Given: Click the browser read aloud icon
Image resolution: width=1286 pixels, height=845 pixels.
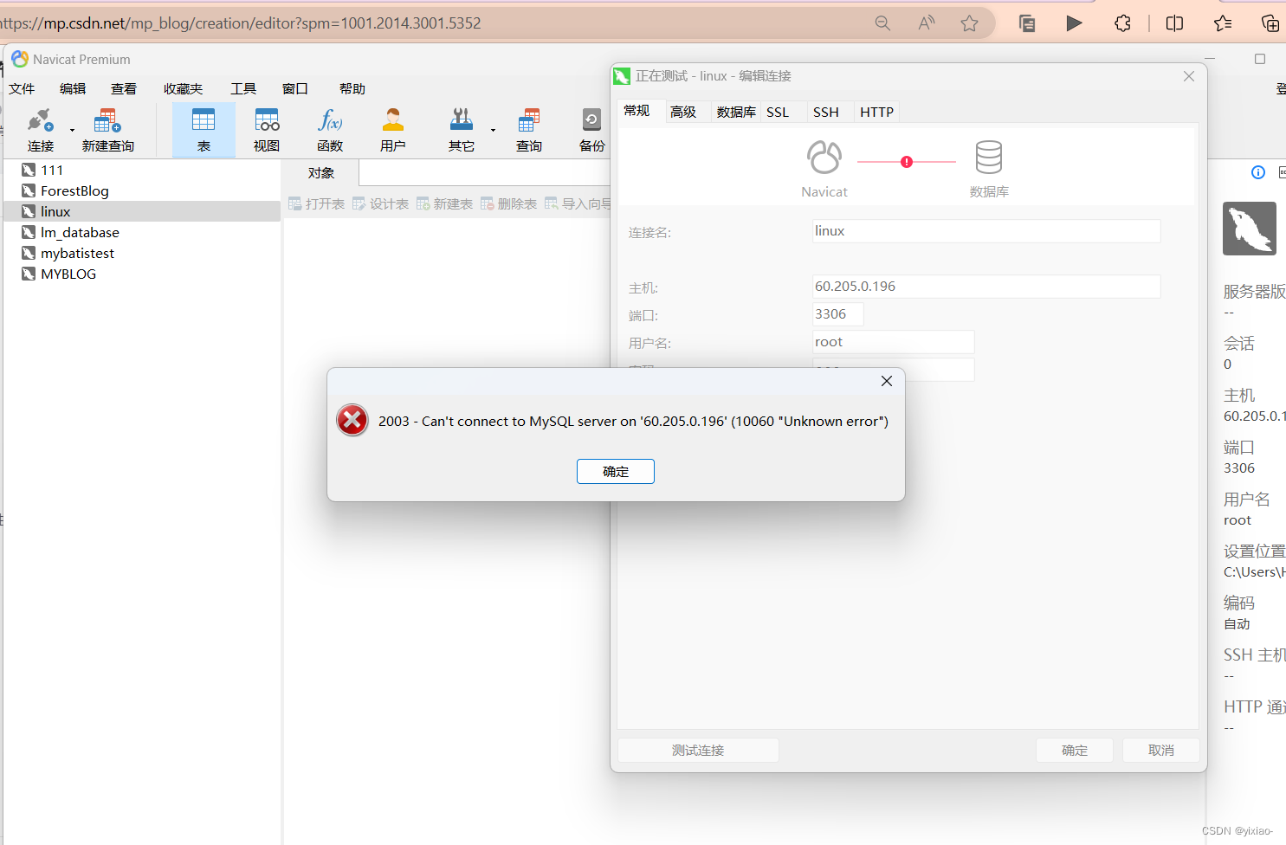Looking at the screenshot, I should pyautogui.click(x=927, y=23).
